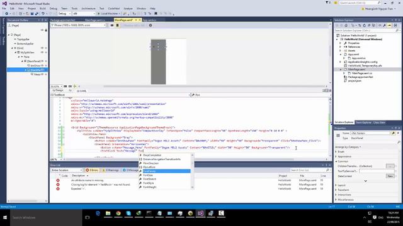Screen dimensions: 403x226
Task: Open device preview size dropdown
Action: pyautogui.click(x=78, y=25)
